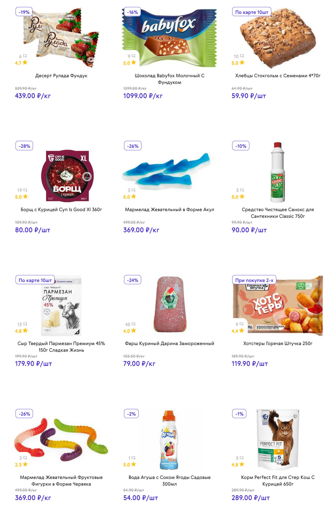Click the star rating icon on Хлебцы Стокгольм
Screen dimensions: 334x507
(x=242, y=63)
